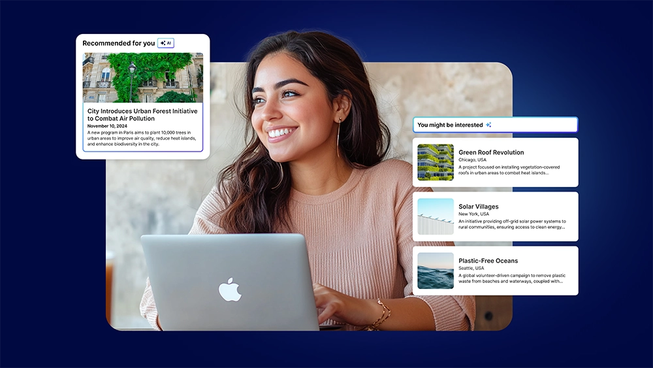The height and width of the screenshot is (368, 653).
Task: Open the Solar Villages thumbnail
Action: pyautogui.click(x=436, y=216)
